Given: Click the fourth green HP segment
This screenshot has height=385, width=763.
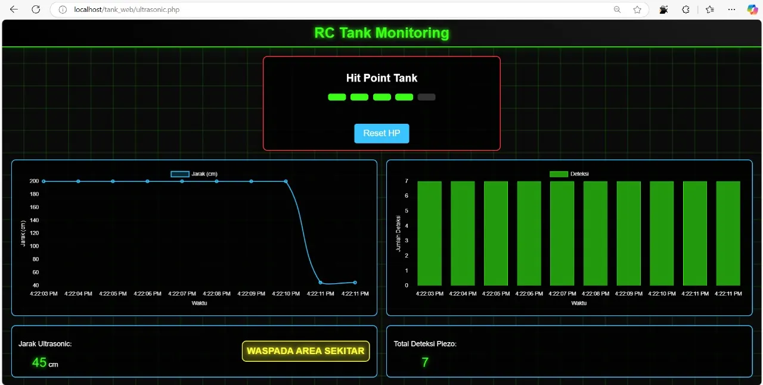Looking at the screenshot, I should 404,97.
